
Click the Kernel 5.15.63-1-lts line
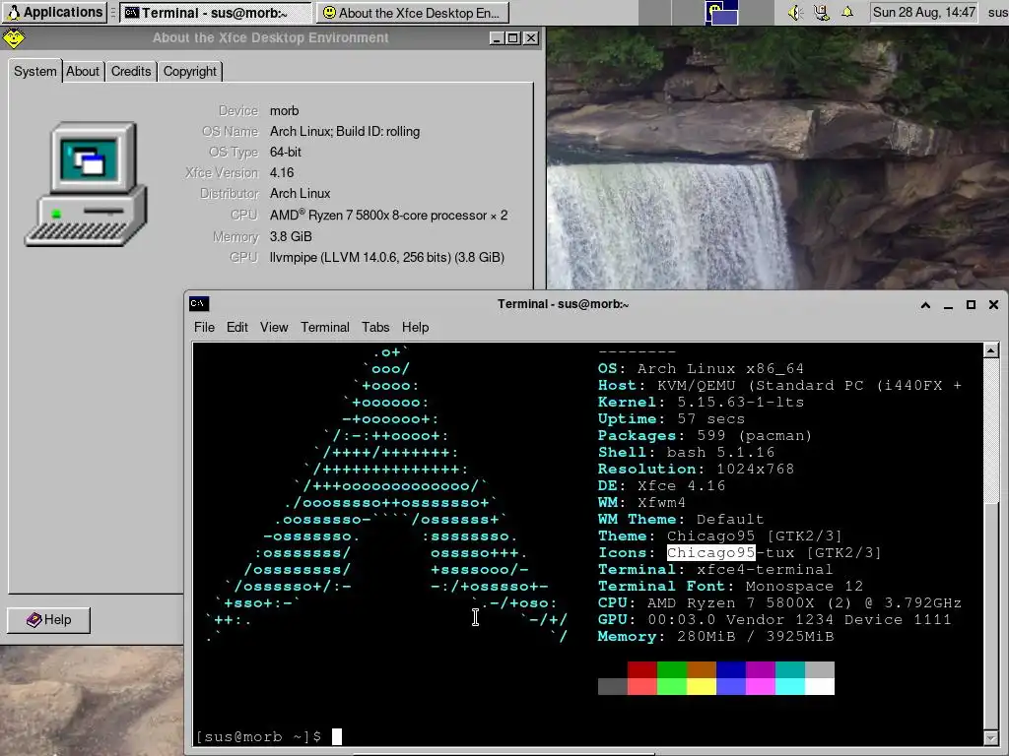[x=701, y=403]
